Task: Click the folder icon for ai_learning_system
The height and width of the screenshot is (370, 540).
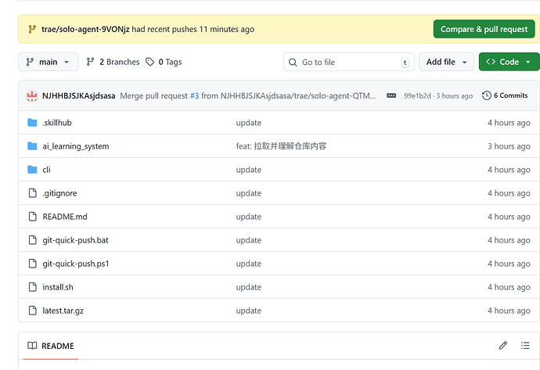Action: tap(32, 146)
